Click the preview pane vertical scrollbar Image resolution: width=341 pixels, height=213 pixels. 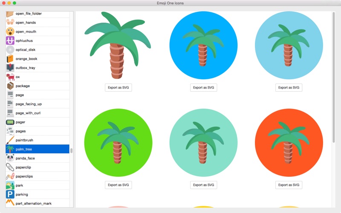(334, 78)
